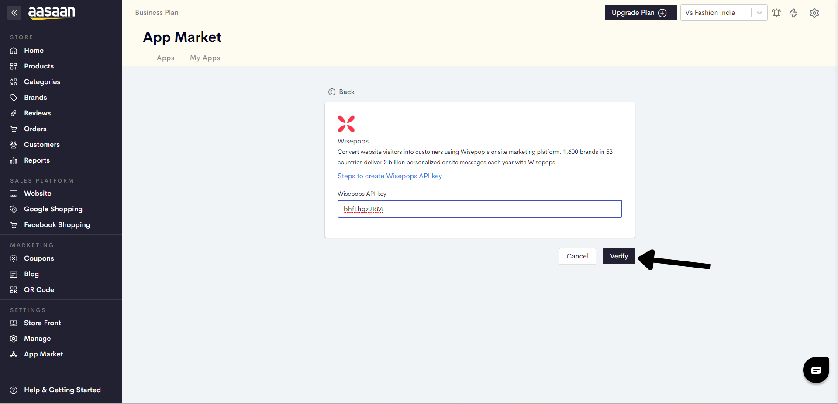
Task: Click the Website monitor icon
Action: tap(14, 194)
